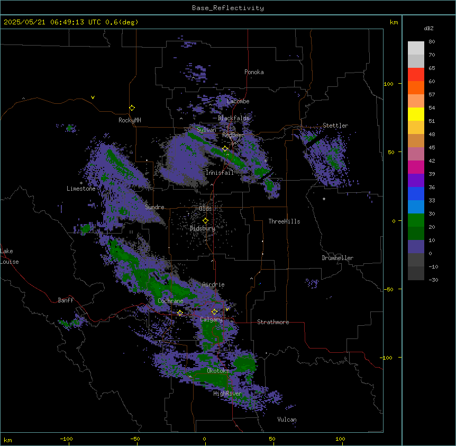Click the Blackfalds city label
This screenshot has height=446, width=456.
coord(233,118)
